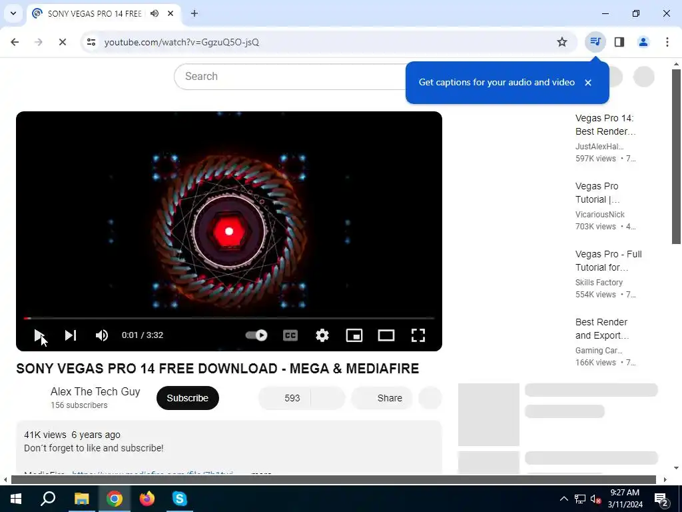Stop loading the page
Image resolution: width=682 pixels, height=512 pixels.
pyautogui.click(x=62, y=42)
